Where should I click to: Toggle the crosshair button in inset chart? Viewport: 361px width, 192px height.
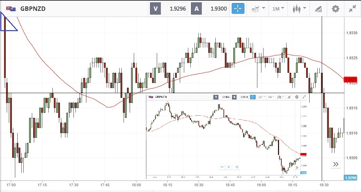coord(252,97)
